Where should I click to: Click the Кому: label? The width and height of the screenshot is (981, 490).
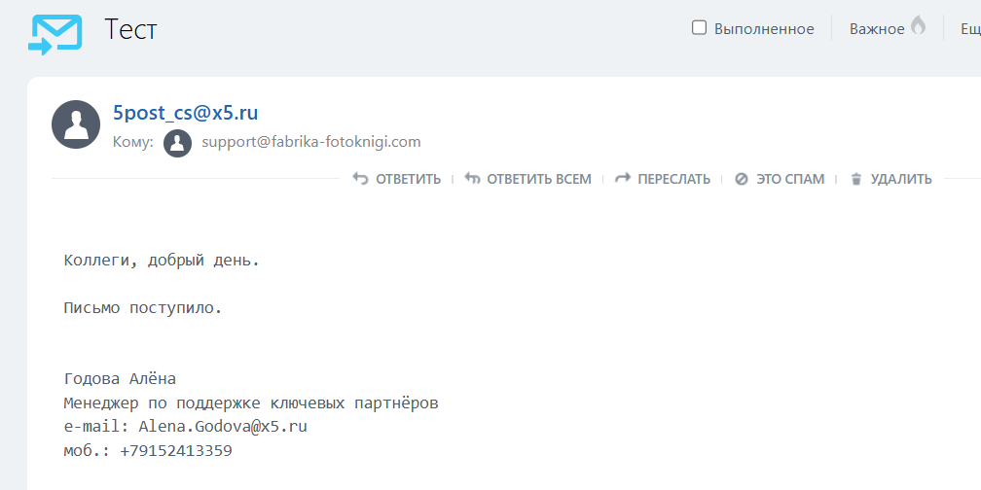pyautogui.click(x=133, y=143)
